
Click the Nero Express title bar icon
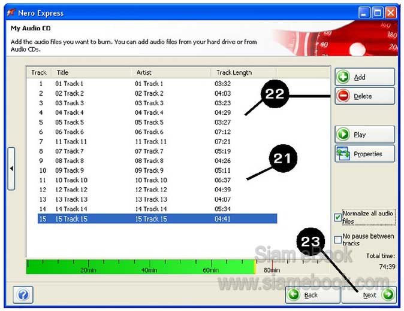pyautogui.click(x=11, y=13)
